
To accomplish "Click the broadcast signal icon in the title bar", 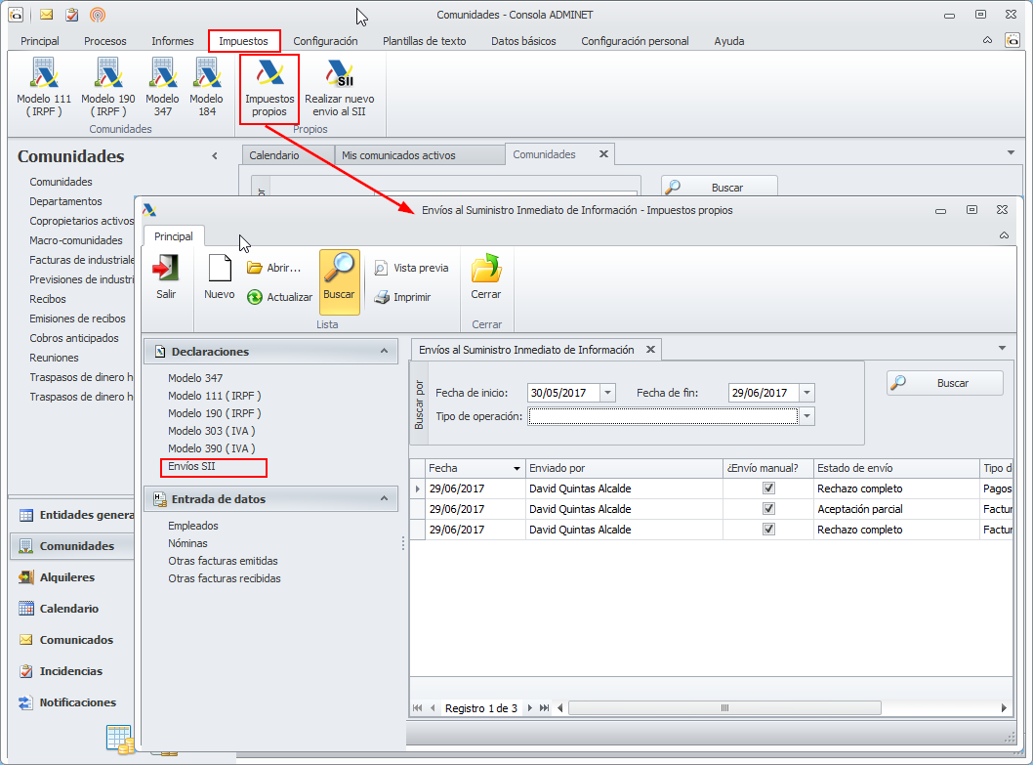I will click(97, 15).
